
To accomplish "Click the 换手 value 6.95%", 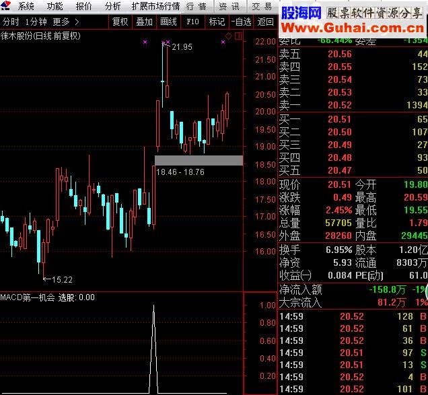I will 338,250.
